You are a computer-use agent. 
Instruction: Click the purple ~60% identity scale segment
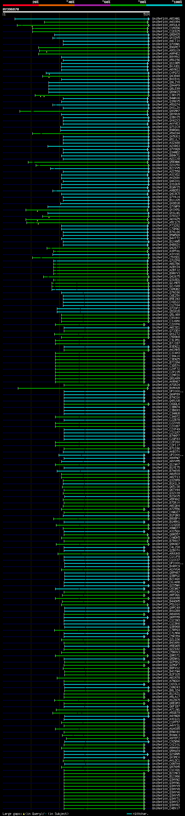tap(93, 5)
